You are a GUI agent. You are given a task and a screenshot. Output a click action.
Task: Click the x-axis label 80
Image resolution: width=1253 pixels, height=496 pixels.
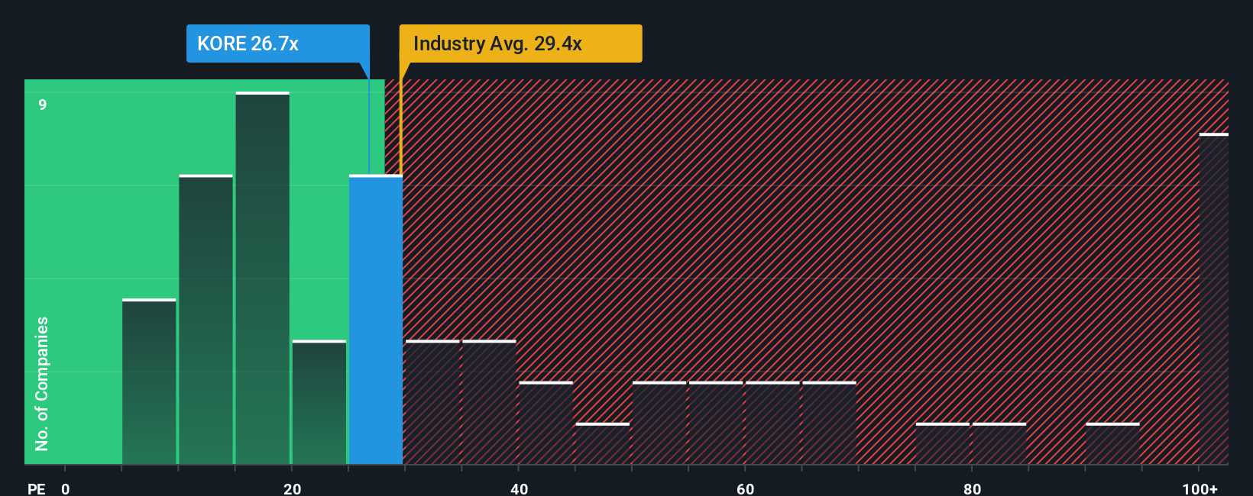[972, 488]
